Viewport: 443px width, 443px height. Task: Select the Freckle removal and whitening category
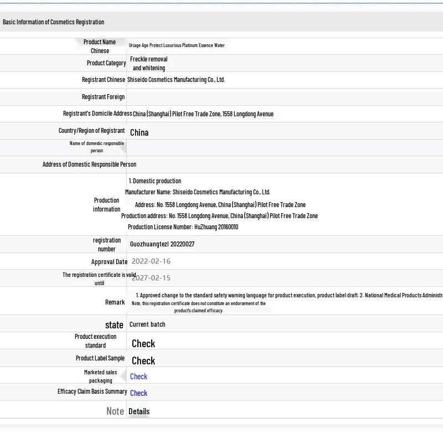click(x=148, y=64)
